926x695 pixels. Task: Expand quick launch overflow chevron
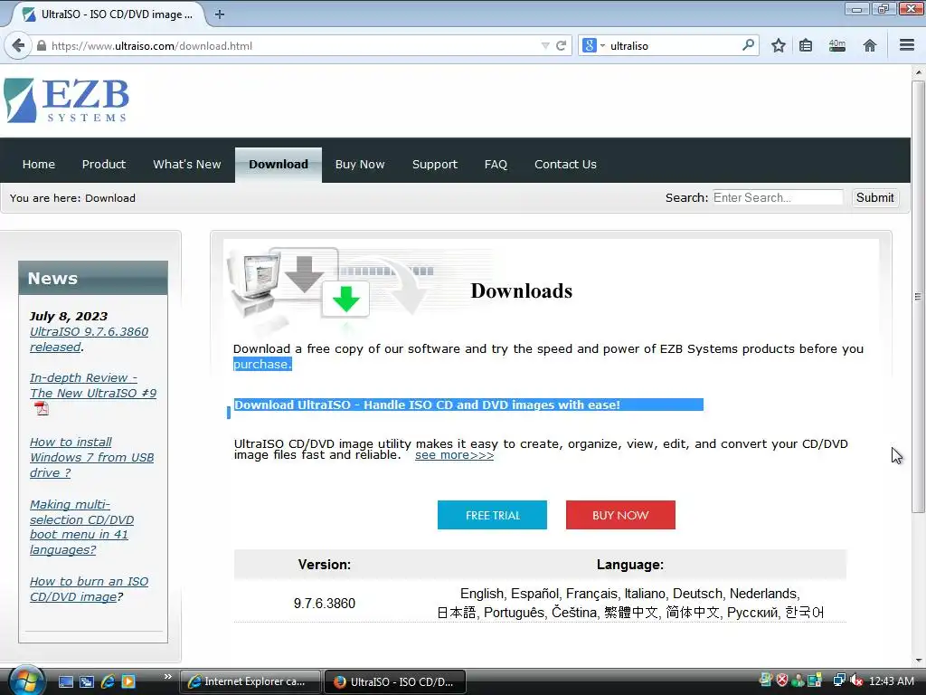[x=167, y=676]
